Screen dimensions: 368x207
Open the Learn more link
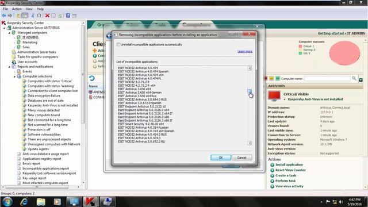pos(245,51)
